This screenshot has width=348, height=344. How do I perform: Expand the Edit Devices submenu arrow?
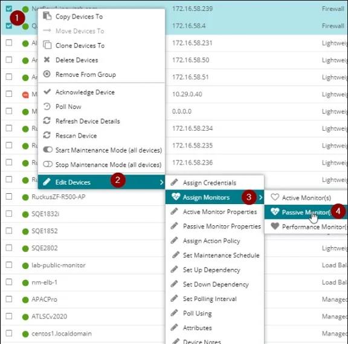(x=161, y=182)
